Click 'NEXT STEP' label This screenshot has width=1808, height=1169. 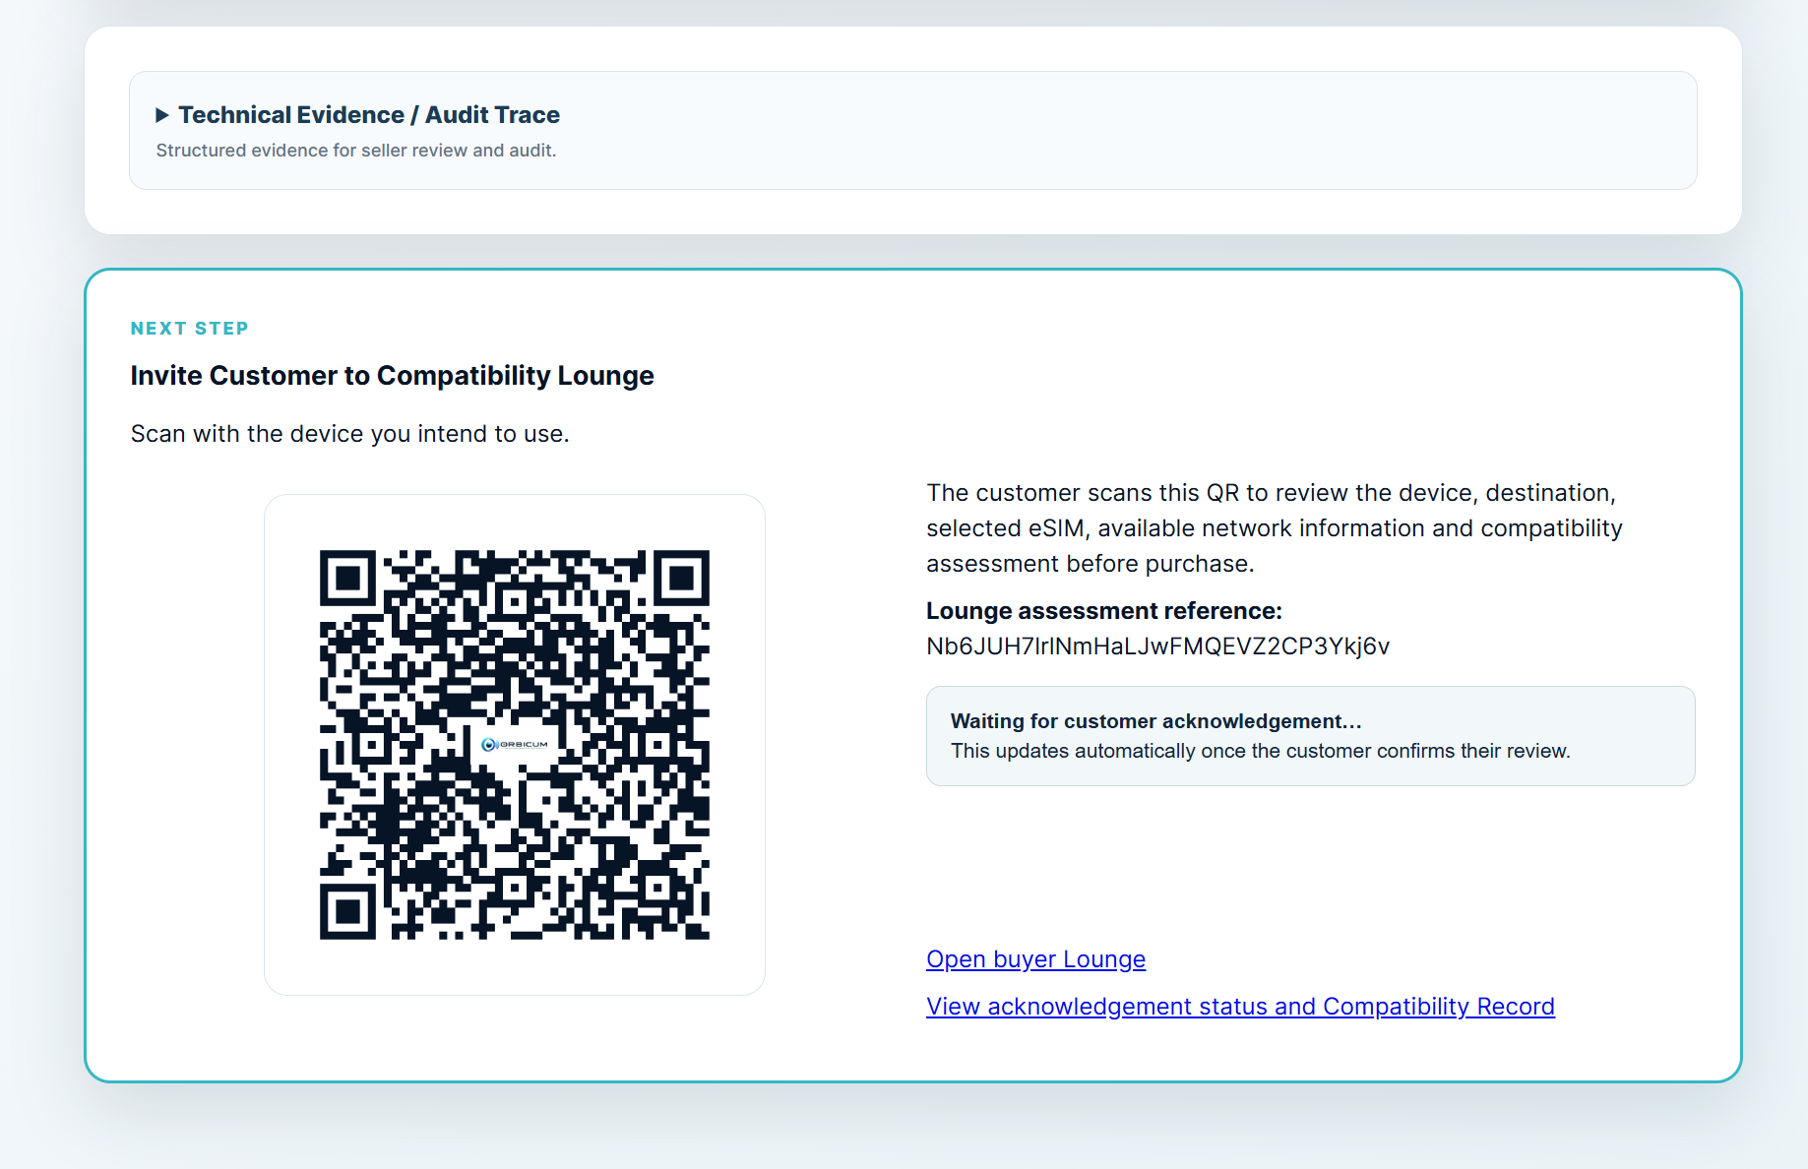tap(189, 329)
